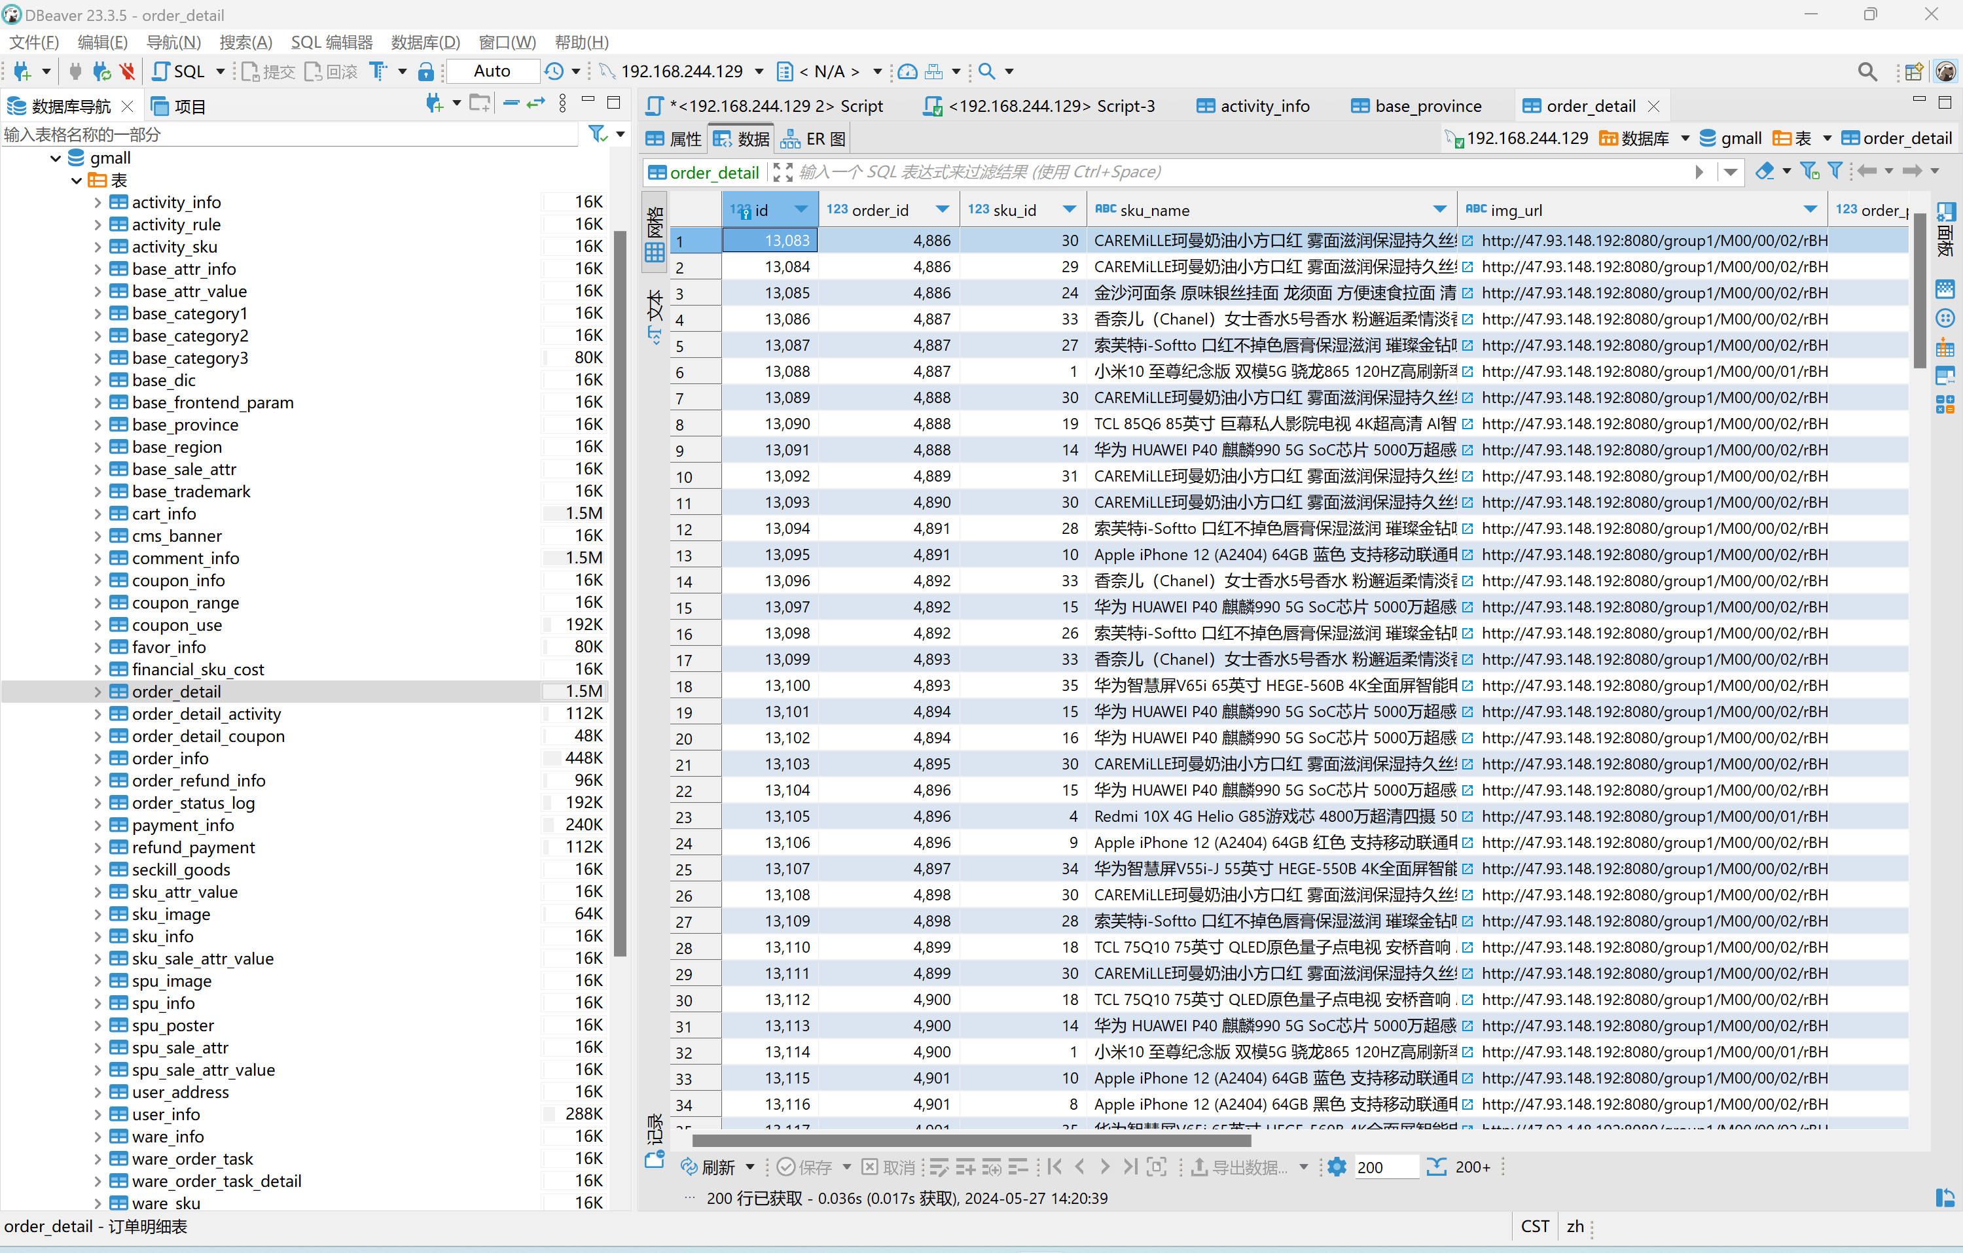Click the SQL filter expression input field
This screenshot has height=1253, width=1963.
coord(1223,172)
